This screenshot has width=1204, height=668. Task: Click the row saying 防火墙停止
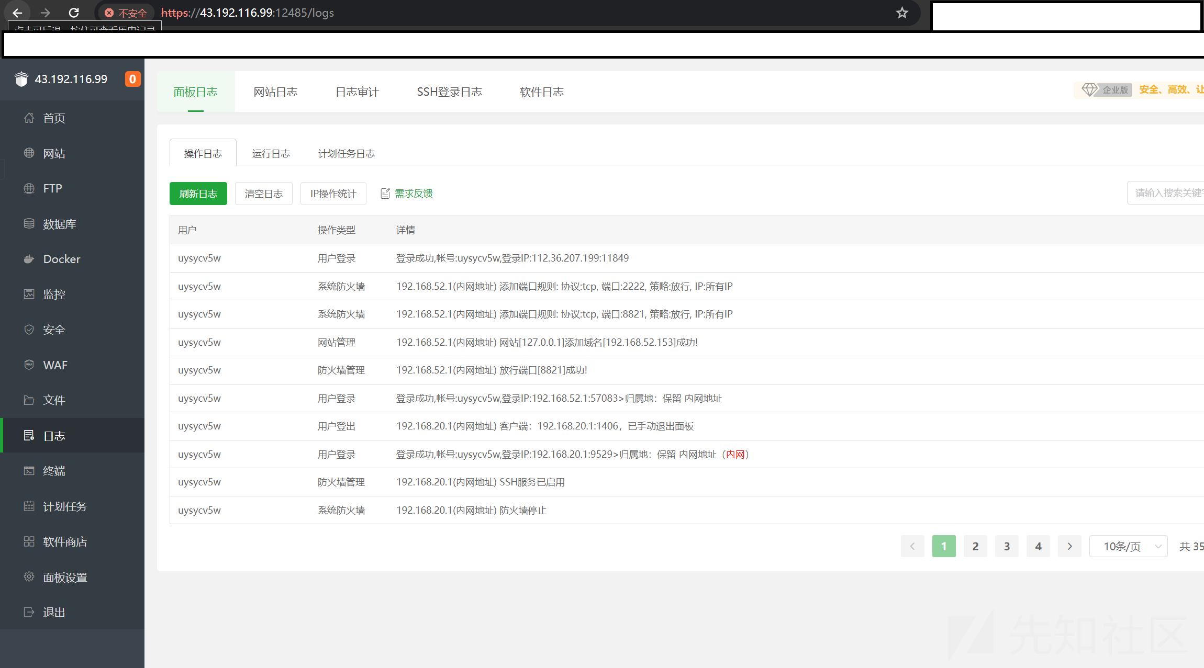click(687, 510)
